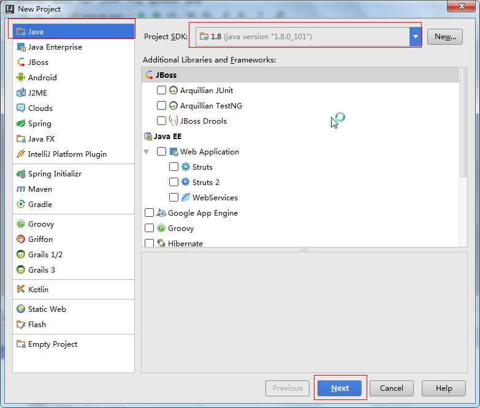Viewport: 480px width, 408px height.
Task: Tick the JBoss Drools checkbox
Action: 161,121
